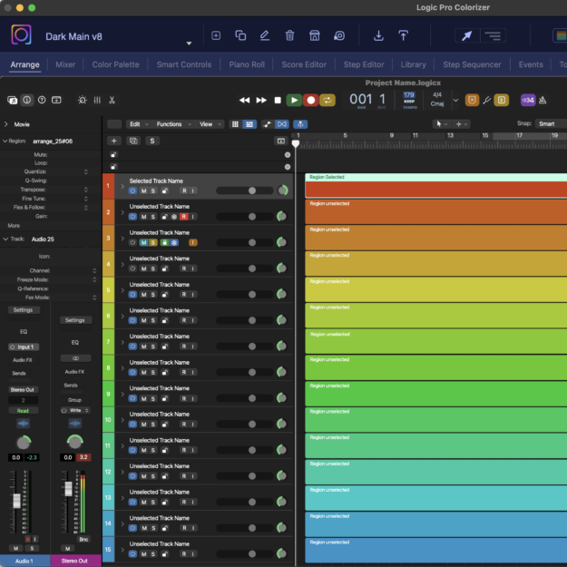Toggle input monitoring I on track 5

pos(192,294)
